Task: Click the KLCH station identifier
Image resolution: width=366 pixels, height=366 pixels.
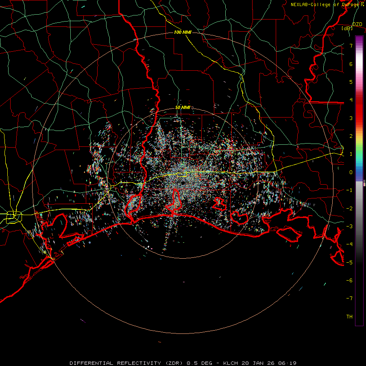Action: (x=231, y=363)
